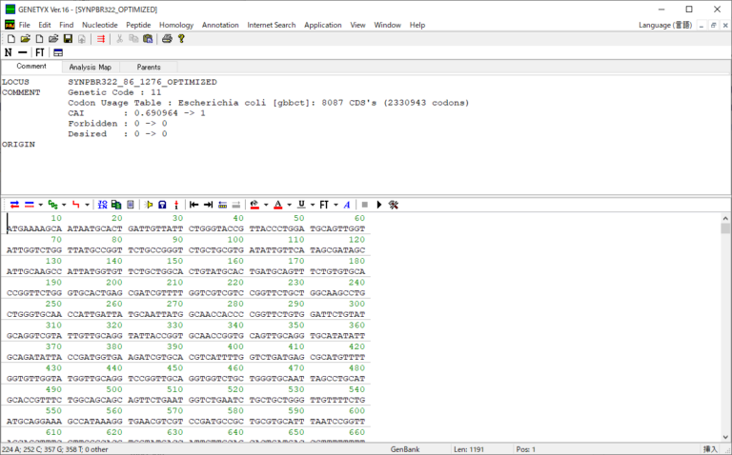Click the red step-shaped line icon

click(x=75, y=205)
